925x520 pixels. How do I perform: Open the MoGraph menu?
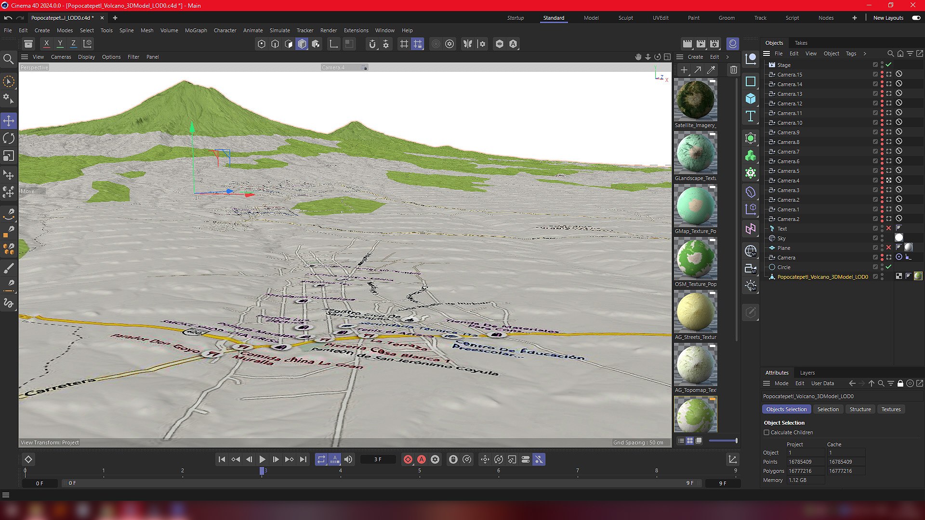tap(196, 30)
